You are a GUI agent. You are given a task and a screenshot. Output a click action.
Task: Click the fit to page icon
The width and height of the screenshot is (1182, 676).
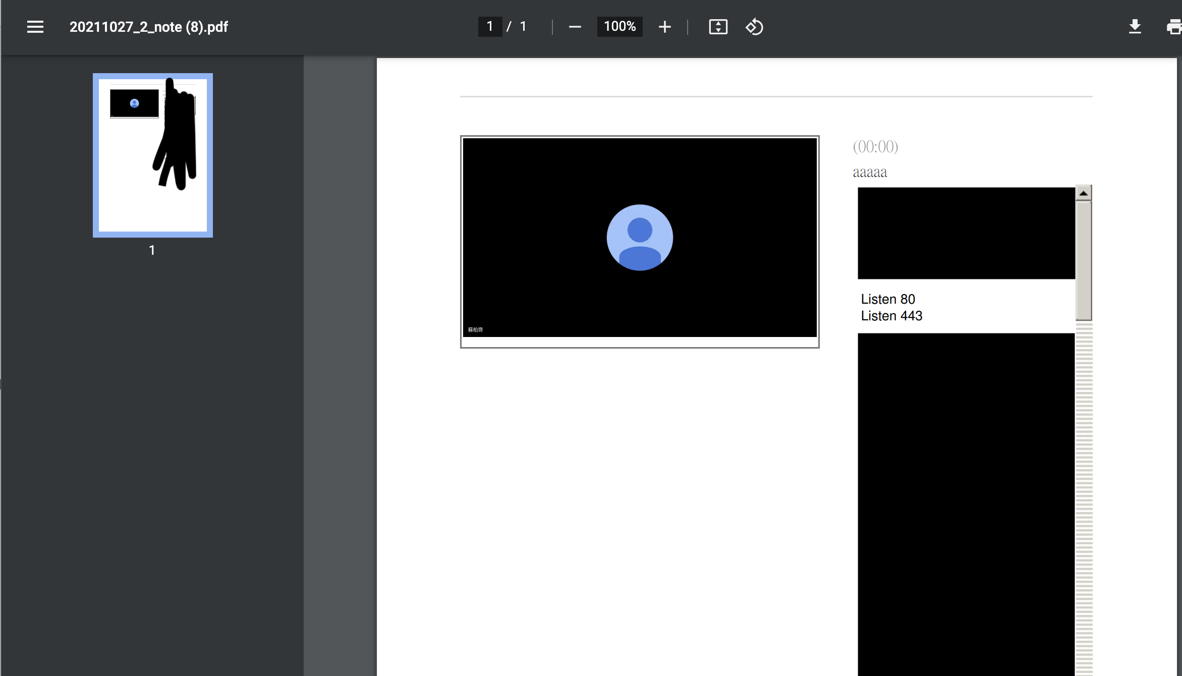(x=718, y=27)
